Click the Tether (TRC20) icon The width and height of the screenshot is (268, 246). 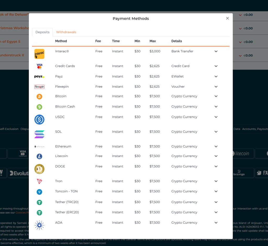(39, 202)
